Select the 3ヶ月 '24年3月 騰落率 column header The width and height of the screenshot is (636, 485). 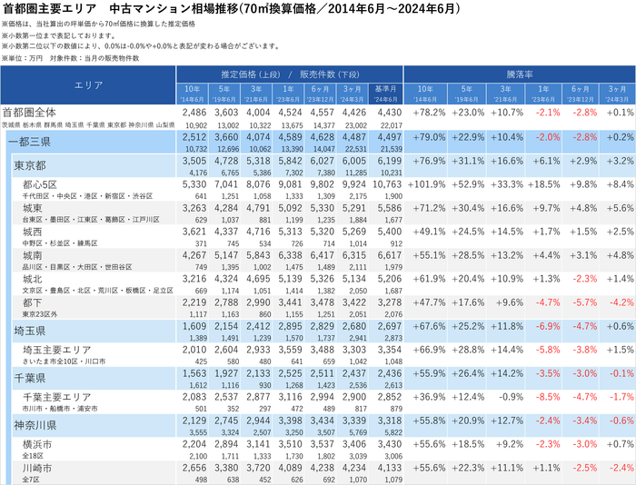[617, 94]
